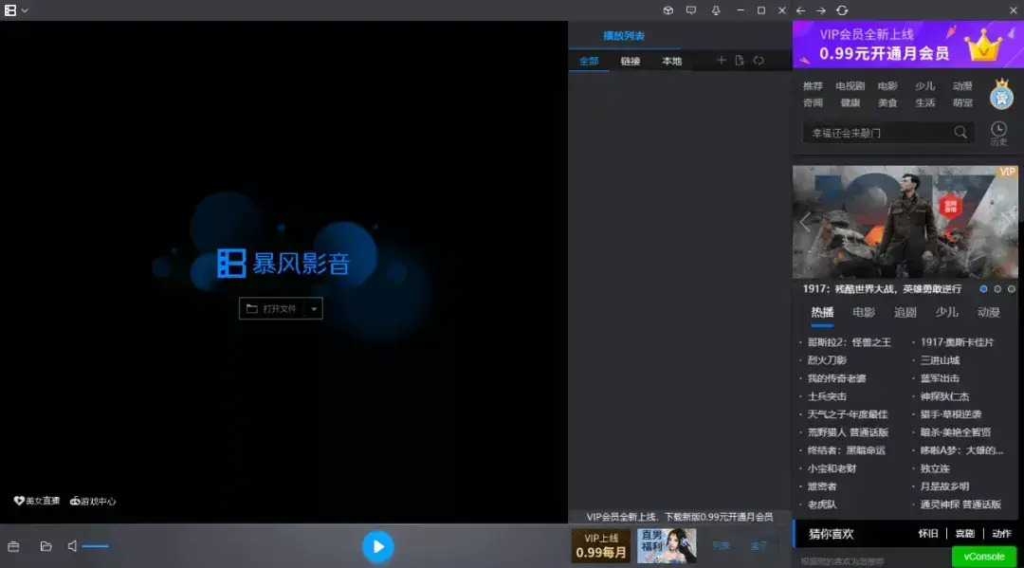This screenshot has width=1024, height=568.
Task: Select the 电影 tab under the banner
Action: [864, 312]
